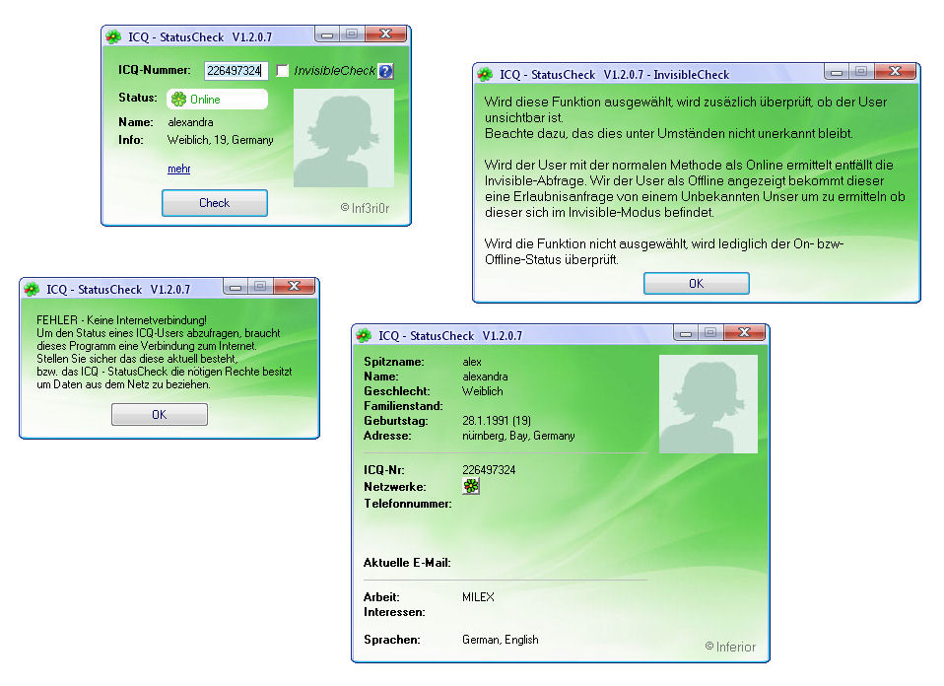Image resolution: width=944 pixels, height=686 pixels.
Task: Close the FEHLER error dialog window
Action: (x=294, y=287)
